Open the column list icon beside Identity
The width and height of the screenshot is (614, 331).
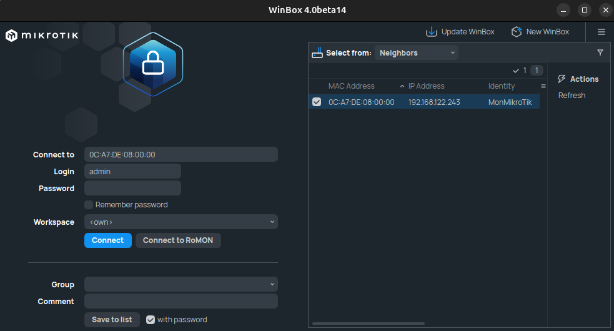(x=543, y=86)
